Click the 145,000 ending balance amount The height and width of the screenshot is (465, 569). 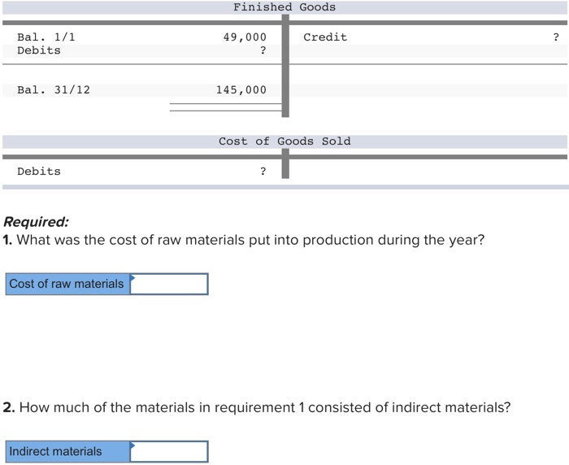click(241, 90)
